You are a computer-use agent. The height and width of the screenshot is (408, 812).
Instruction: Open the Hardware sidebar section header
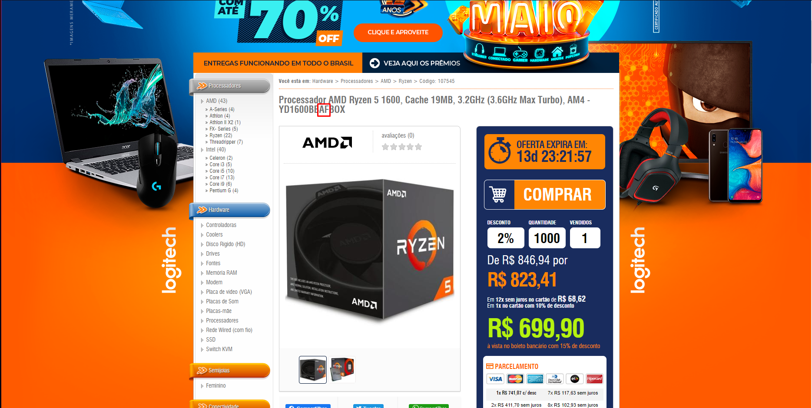coord(229,210)
